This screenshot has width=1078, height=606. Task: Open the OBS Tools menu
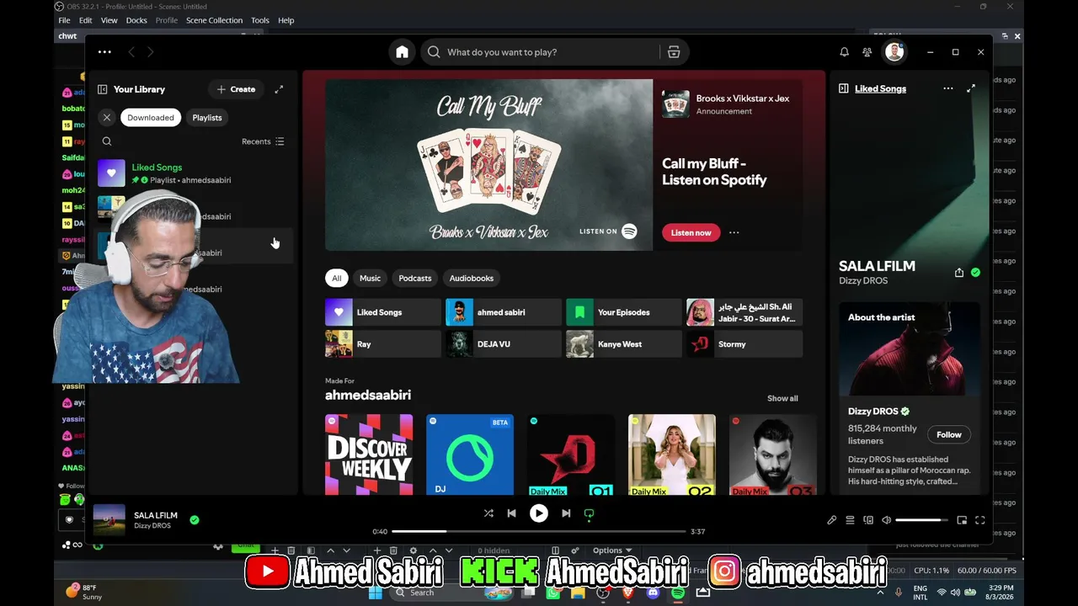pos(260,20)
